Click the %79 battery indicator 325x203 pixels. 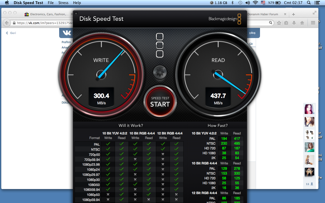point(274,3)
